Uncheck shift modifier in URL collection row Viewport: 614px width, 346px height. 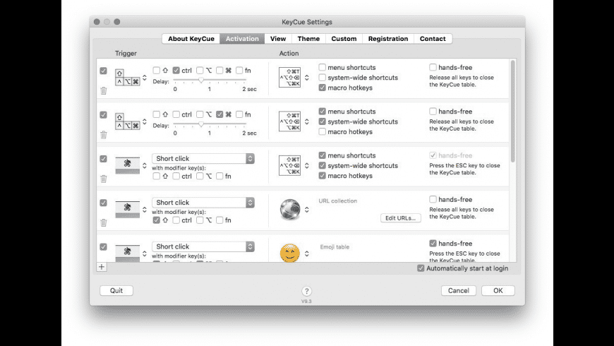(156, 220)
